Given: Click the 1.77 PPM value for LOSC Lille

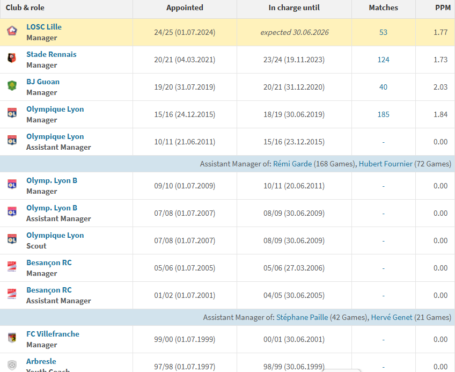Looking at the screenshot, I should coord(441,32).
